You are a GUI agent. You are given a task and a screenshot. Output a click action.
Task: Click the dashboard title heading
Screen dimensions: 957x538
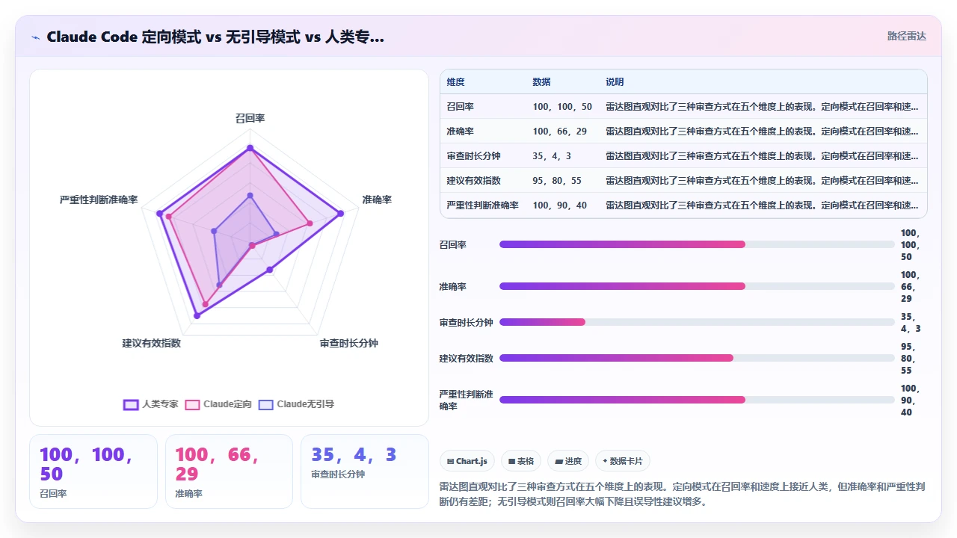coord(215,37)
